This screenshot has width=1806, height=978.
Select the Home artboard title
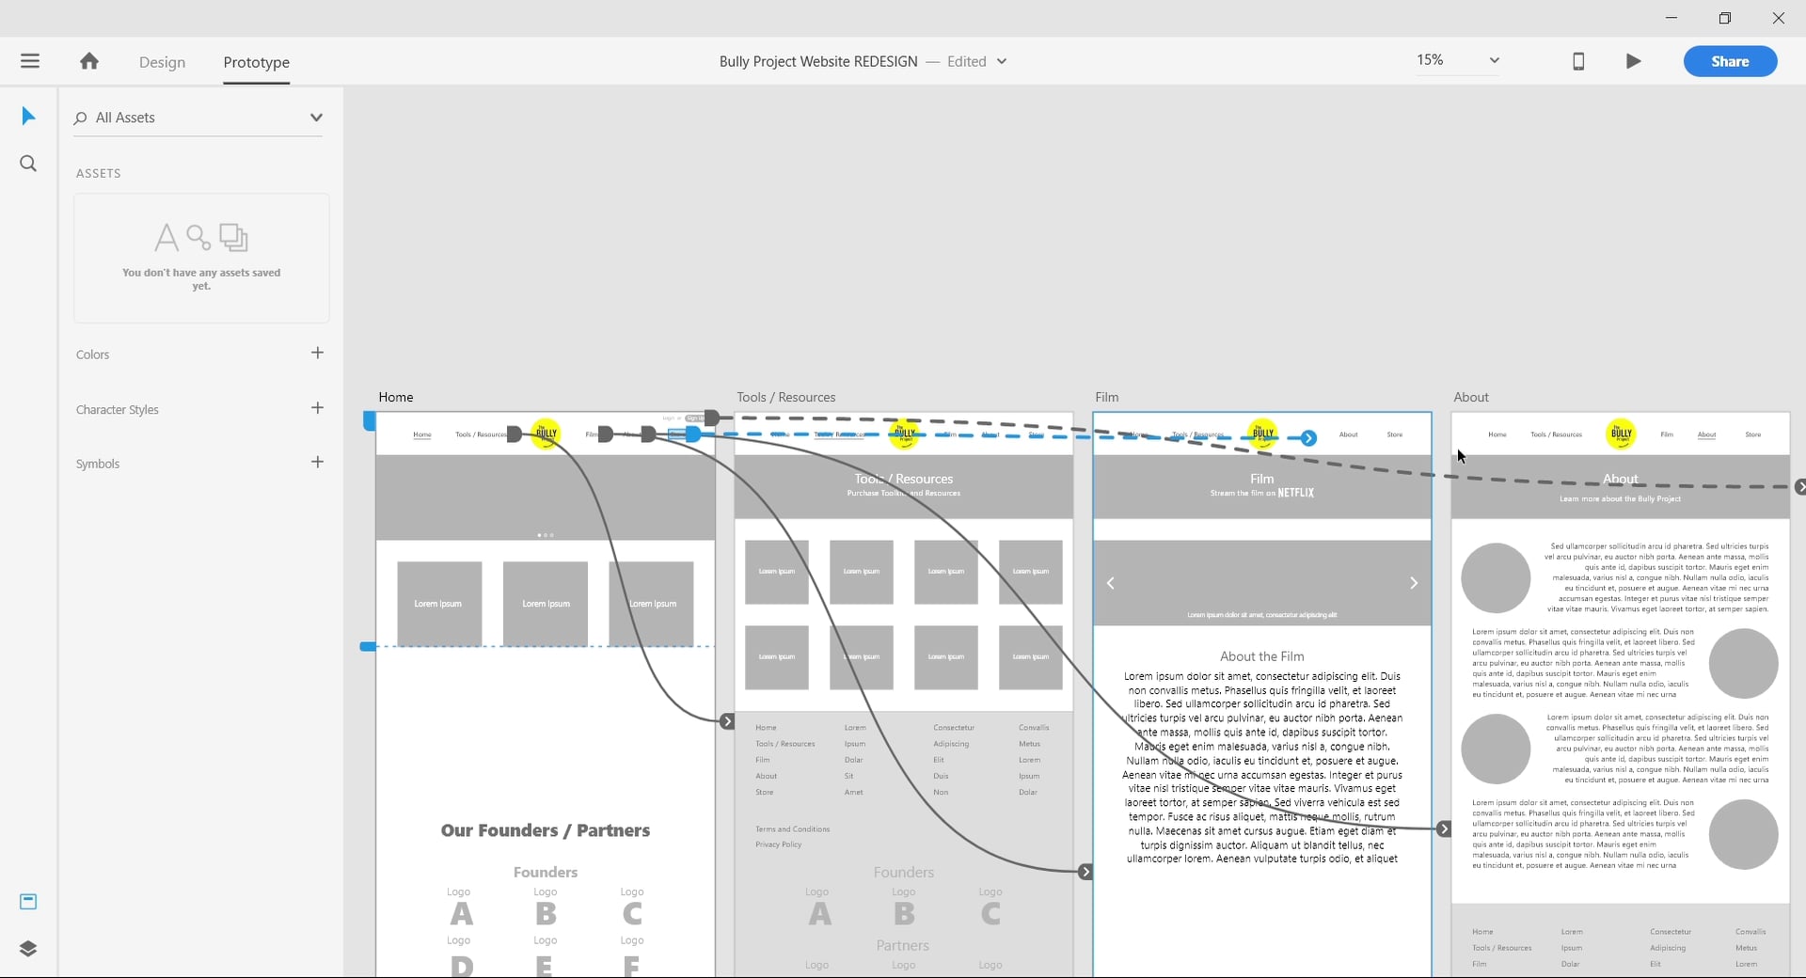tap(396, 397)
